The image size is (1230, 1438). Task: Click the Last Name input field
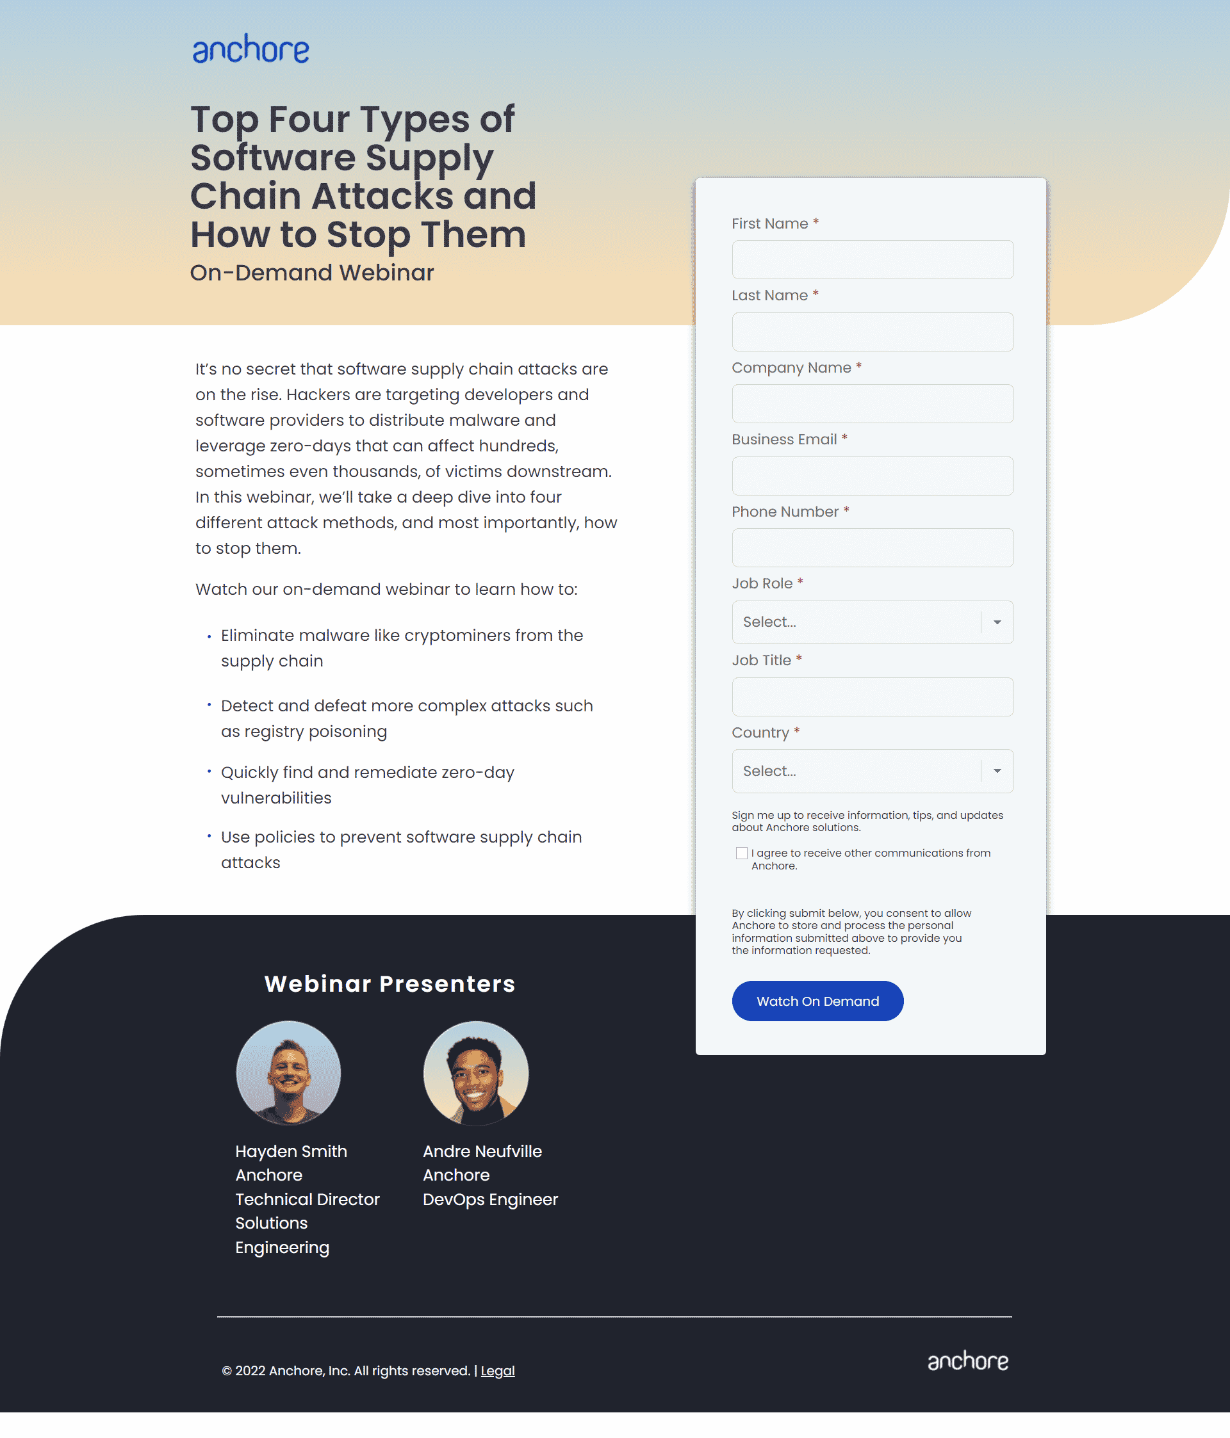tap(871, 332)
